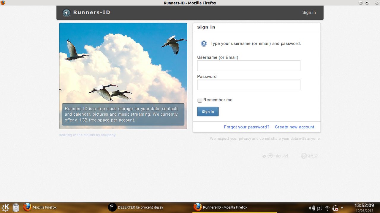Open the trash can icon in taskbar
The image size is (380, 213).
(x=16, y=208)
